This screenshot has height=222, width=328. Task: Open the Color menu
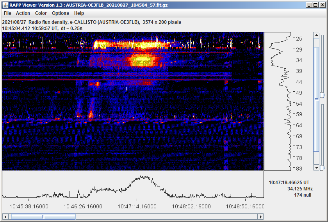[41, 13]
